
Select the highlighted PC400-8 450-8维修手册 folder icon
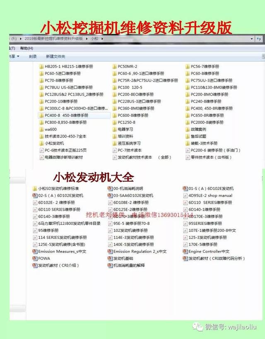tap(41, 115)
